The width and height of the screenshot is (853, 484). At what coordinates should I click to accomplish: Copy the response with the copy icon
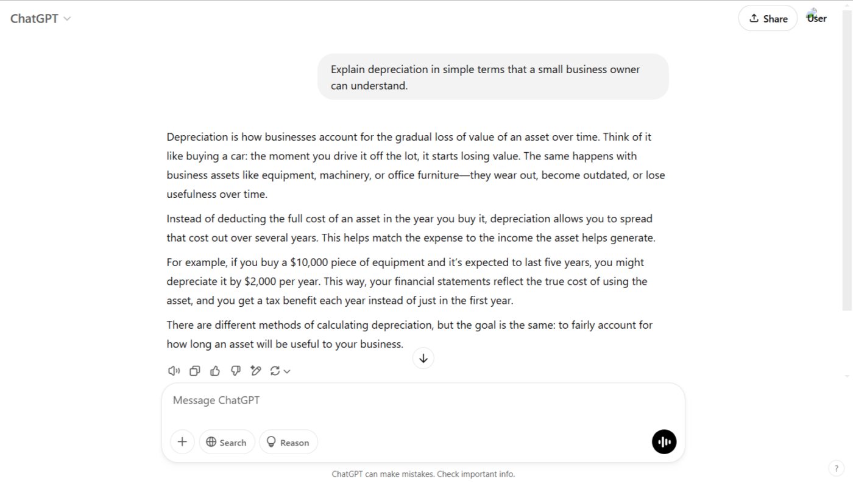(194, 371)
